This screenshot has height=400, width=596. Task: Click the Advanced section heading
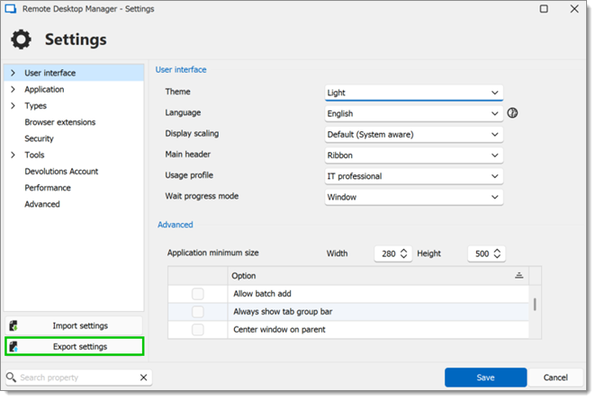point(176,225)
